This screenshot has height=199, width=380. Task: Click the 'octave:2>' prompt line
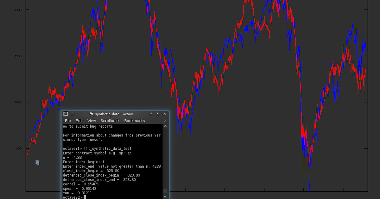(72, 197)
